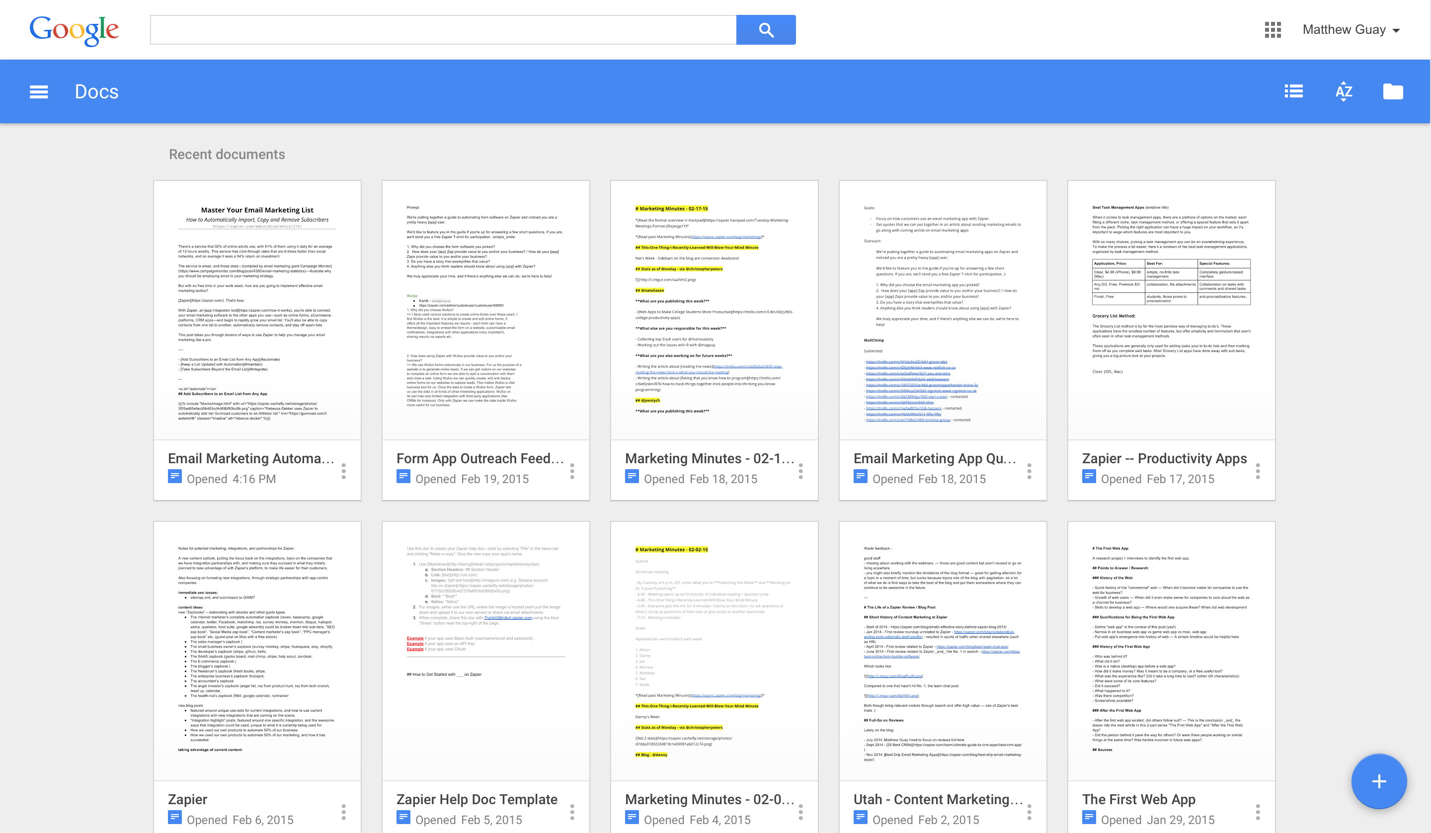1431x833 pixels.
Task: Open The First Web App thumbnail
Action: [x=1172, y=651]
